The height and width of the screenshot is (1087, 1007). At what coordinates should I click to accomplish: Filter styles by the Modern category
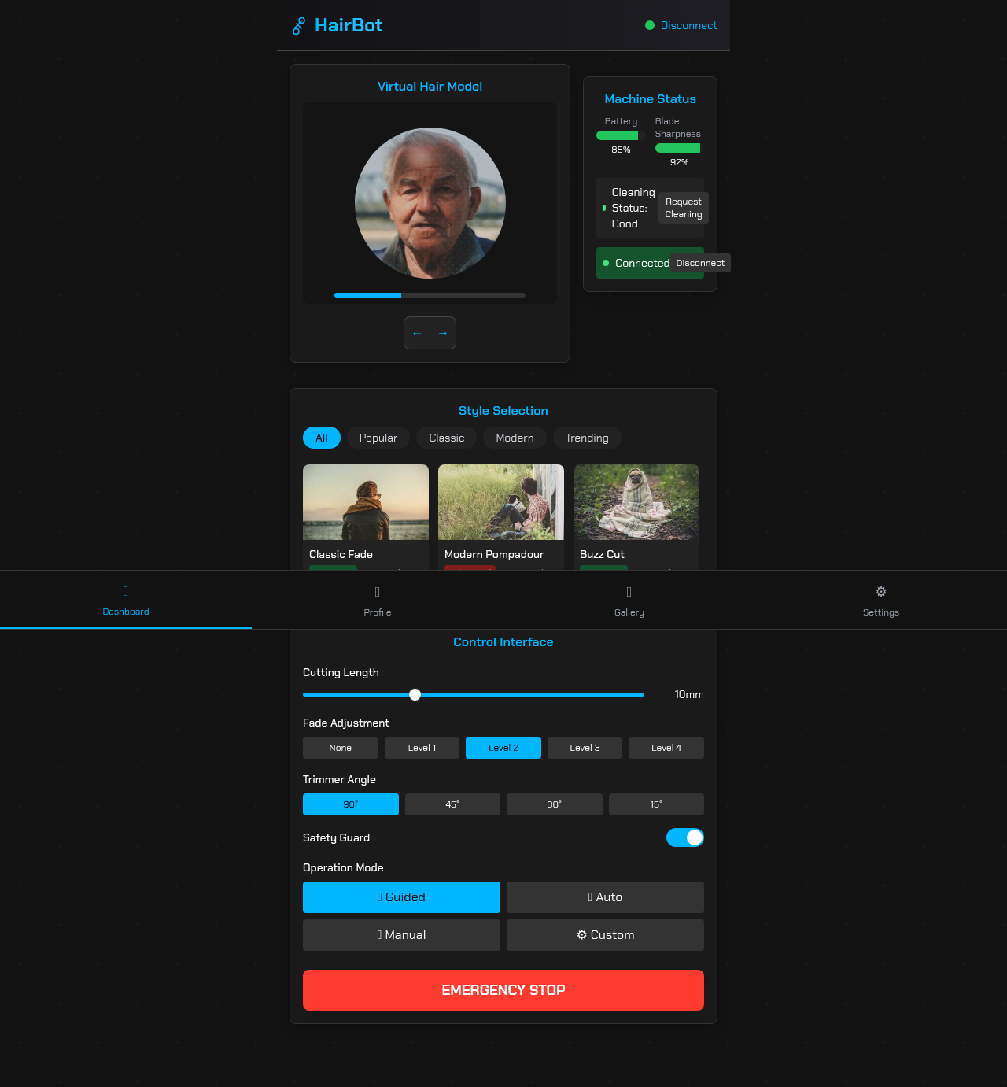(515, 438)
